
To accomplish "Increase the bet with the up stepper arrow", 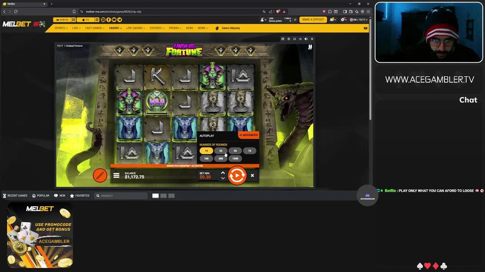I will [223, 173].
